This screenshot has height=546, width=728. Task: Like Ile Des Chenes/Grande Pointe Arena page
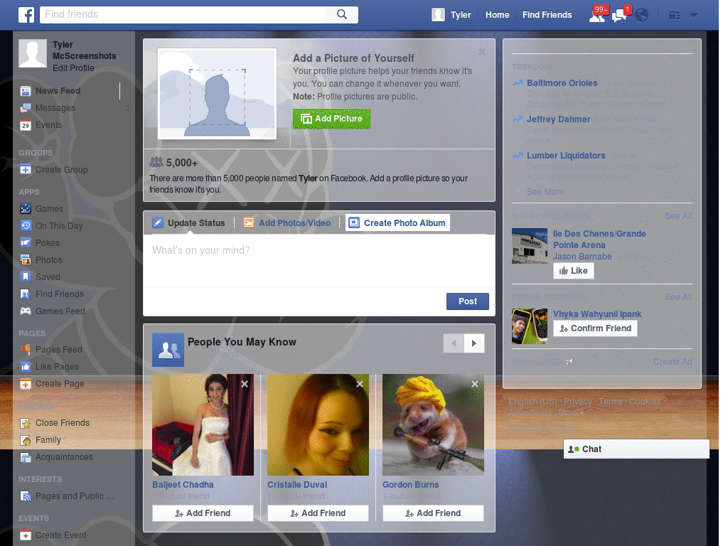pyautogui.click(x=574, y=271)
